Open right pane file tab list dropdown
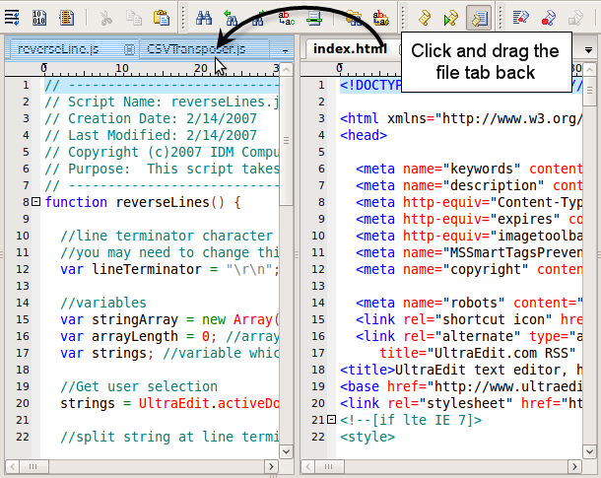Viewport: 601px width, 478px height. (589, 50)
